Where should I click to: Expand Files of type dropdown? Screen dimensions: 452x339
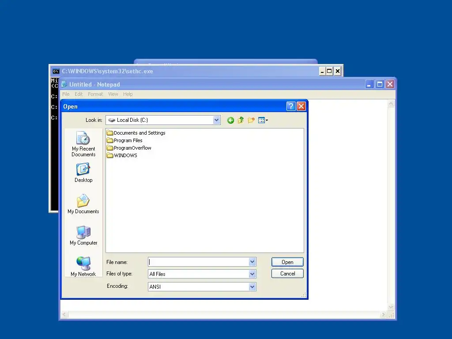pyautogui.click(x=252, y=274)
